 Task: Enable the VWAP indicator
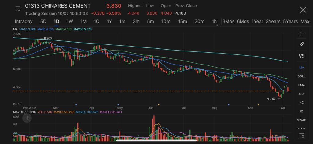[301, 120]
